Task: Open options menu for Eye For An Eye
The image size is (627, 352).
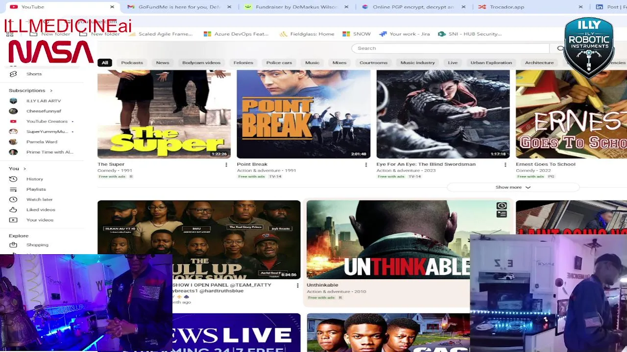Action: (x=505, y=165)
